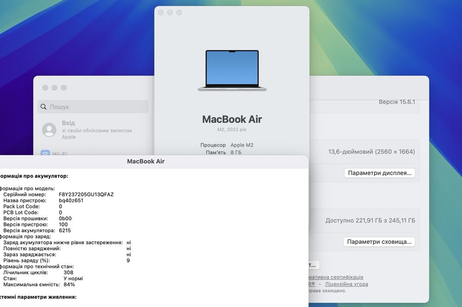Click the MacBook Air heading in the About window
Viewport: 462px width, 307px height.
(x=232, y=119)
